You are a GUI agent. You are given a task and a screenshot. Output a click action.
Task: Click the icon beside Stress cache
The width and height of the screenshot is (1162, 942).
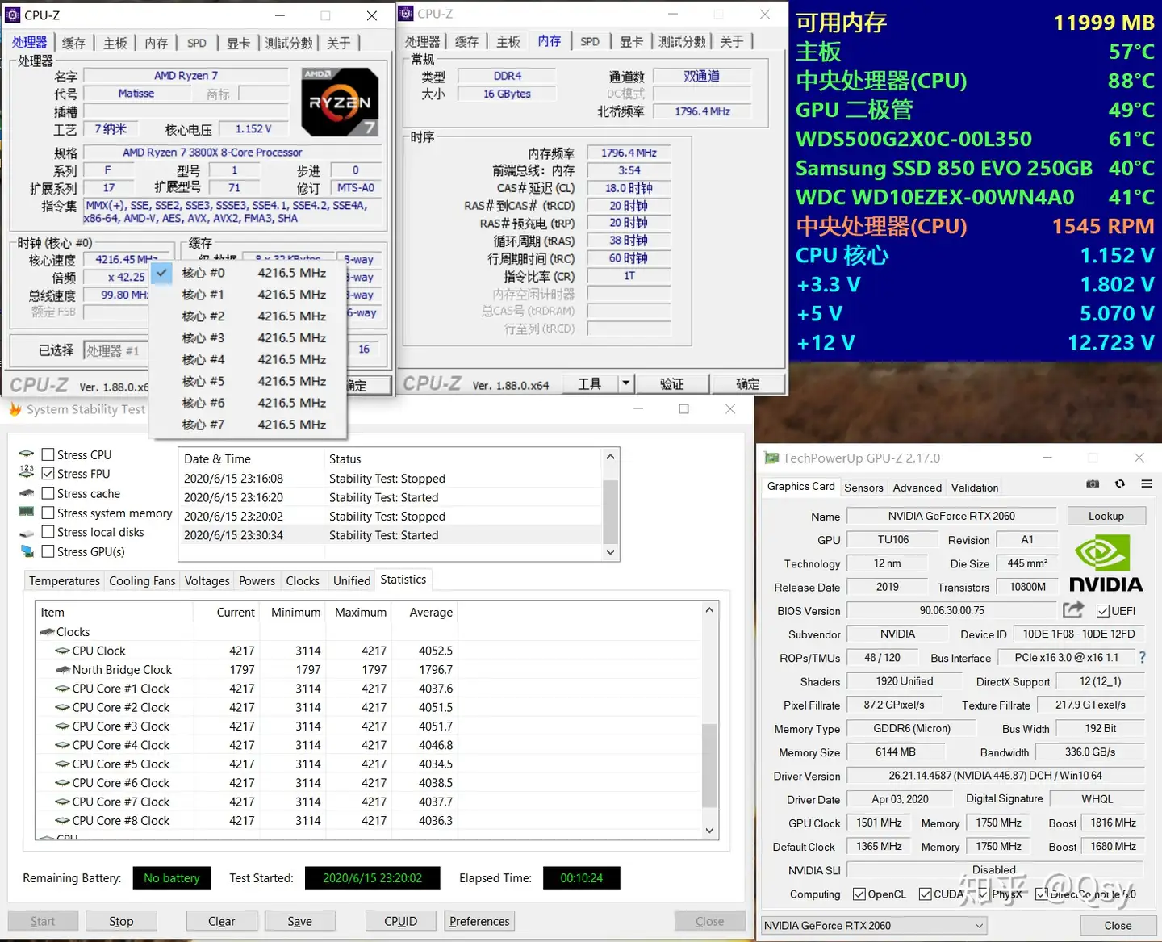27,493
